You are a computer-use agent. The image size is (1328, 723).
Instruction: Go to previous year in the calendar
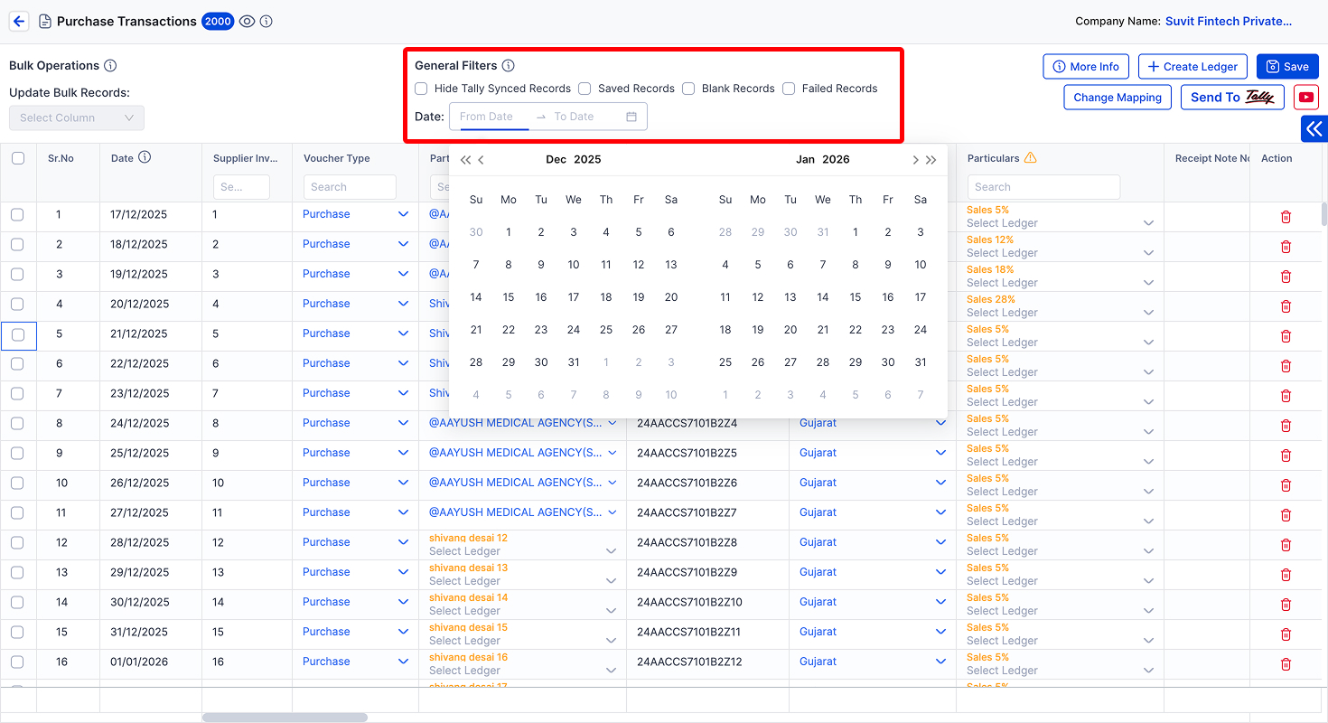point(465,160)
